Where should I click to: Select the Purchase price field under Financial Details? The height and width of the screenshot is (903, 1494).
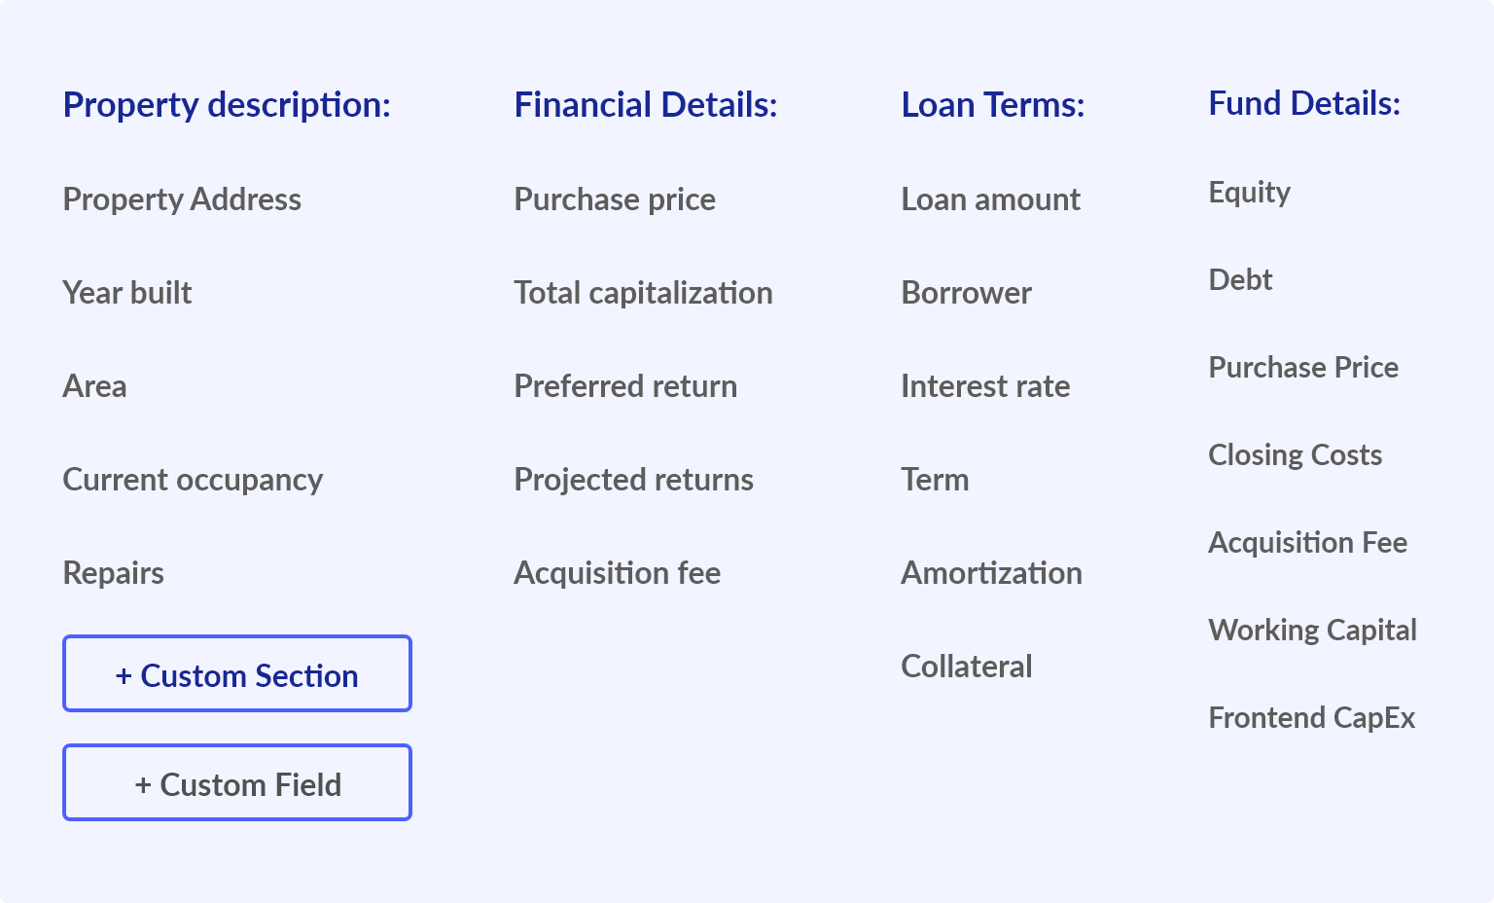pyautogui.click(x=615, y=199)
